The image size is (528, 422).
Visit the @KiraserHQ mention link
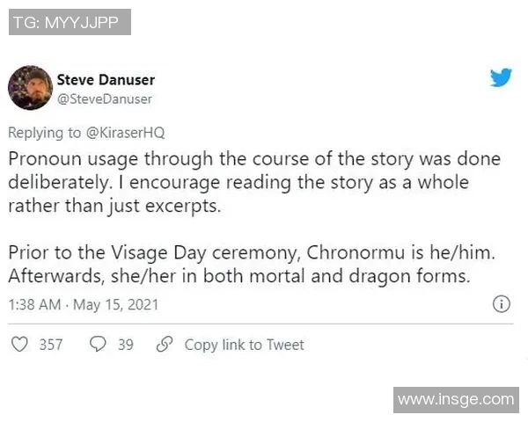(128, 133)
